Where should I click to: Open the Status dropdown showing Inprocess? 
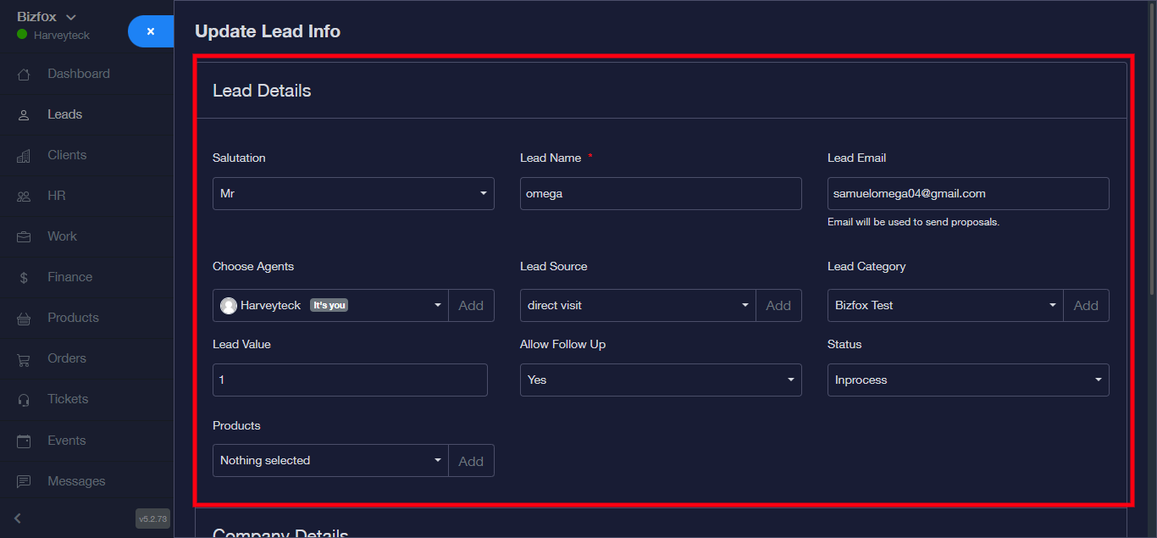[x=967, y=380]
